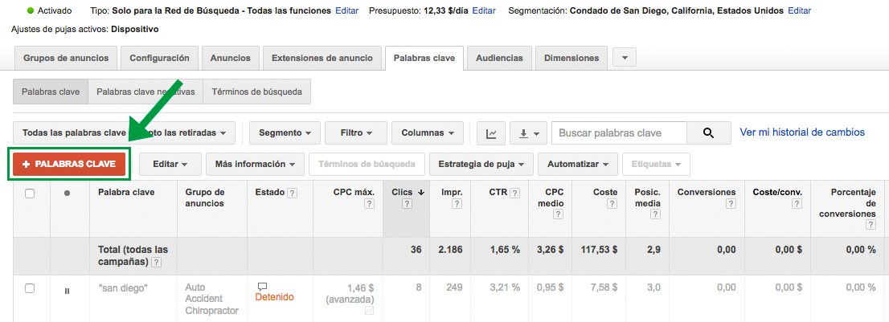Open Estrategia de puja dropdown

click(x=481, y=164)
